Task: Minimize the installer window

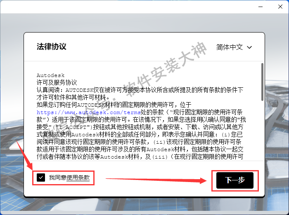Action: (261, 7)
